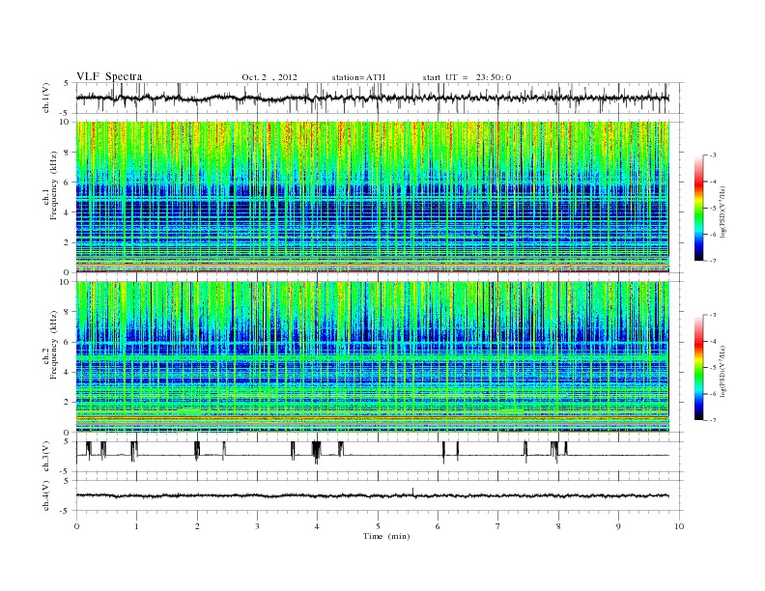Click the "8" kHz tick on ch.1 frequency axis
This screenshot has width=765, height=591.
point(67,153)
